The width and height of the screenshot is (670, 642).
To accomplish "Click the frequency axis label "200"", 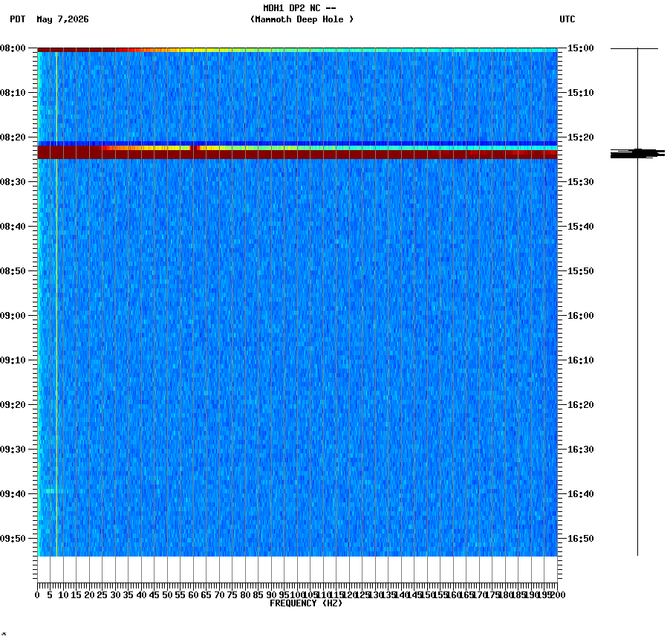I will pyautogui.click(x=558, y=595).
